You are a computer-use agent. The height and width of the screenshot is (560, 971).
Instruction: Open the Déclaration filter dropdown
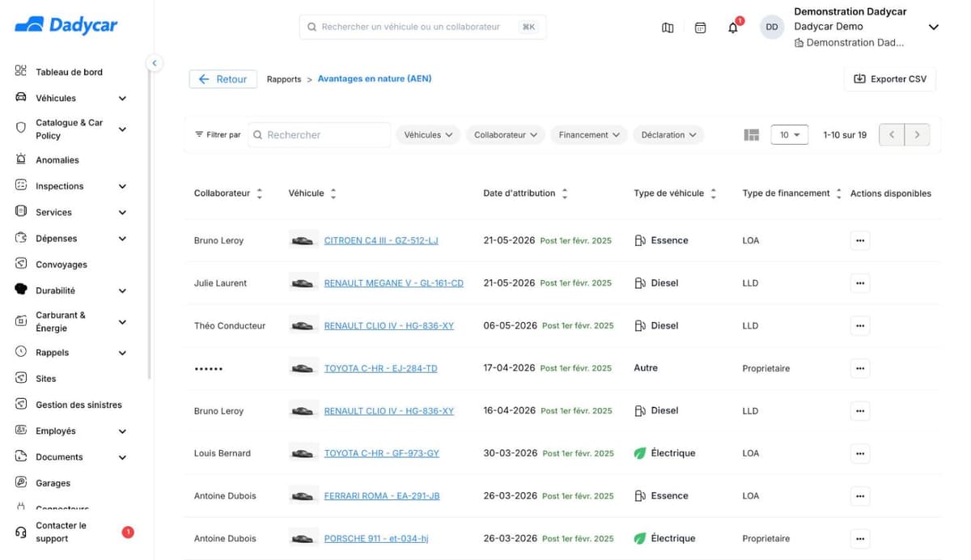click(668, 135)
